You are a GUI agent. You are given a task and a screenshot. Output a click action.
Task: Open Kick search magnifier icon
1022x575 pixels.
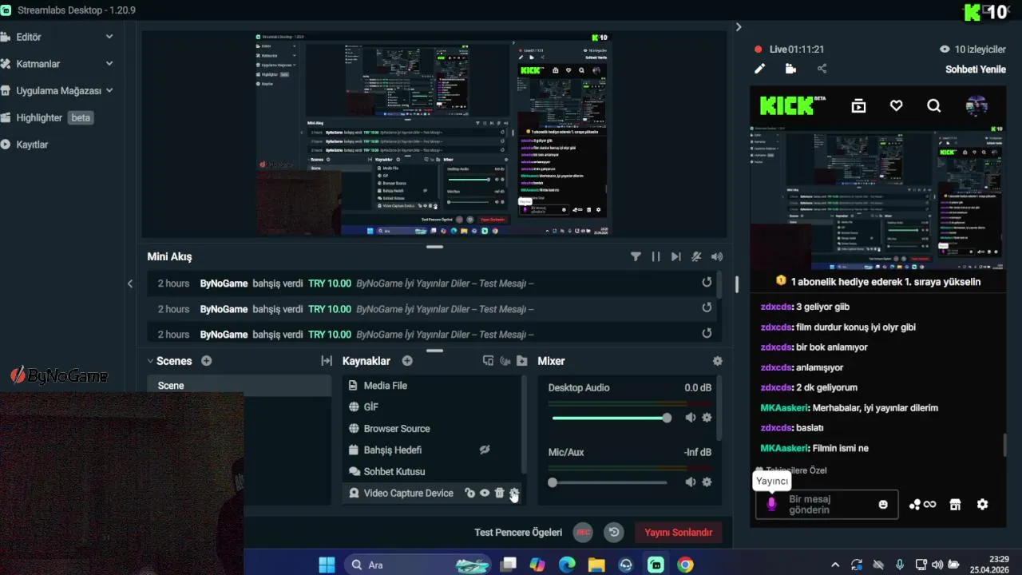pos(934,105)
